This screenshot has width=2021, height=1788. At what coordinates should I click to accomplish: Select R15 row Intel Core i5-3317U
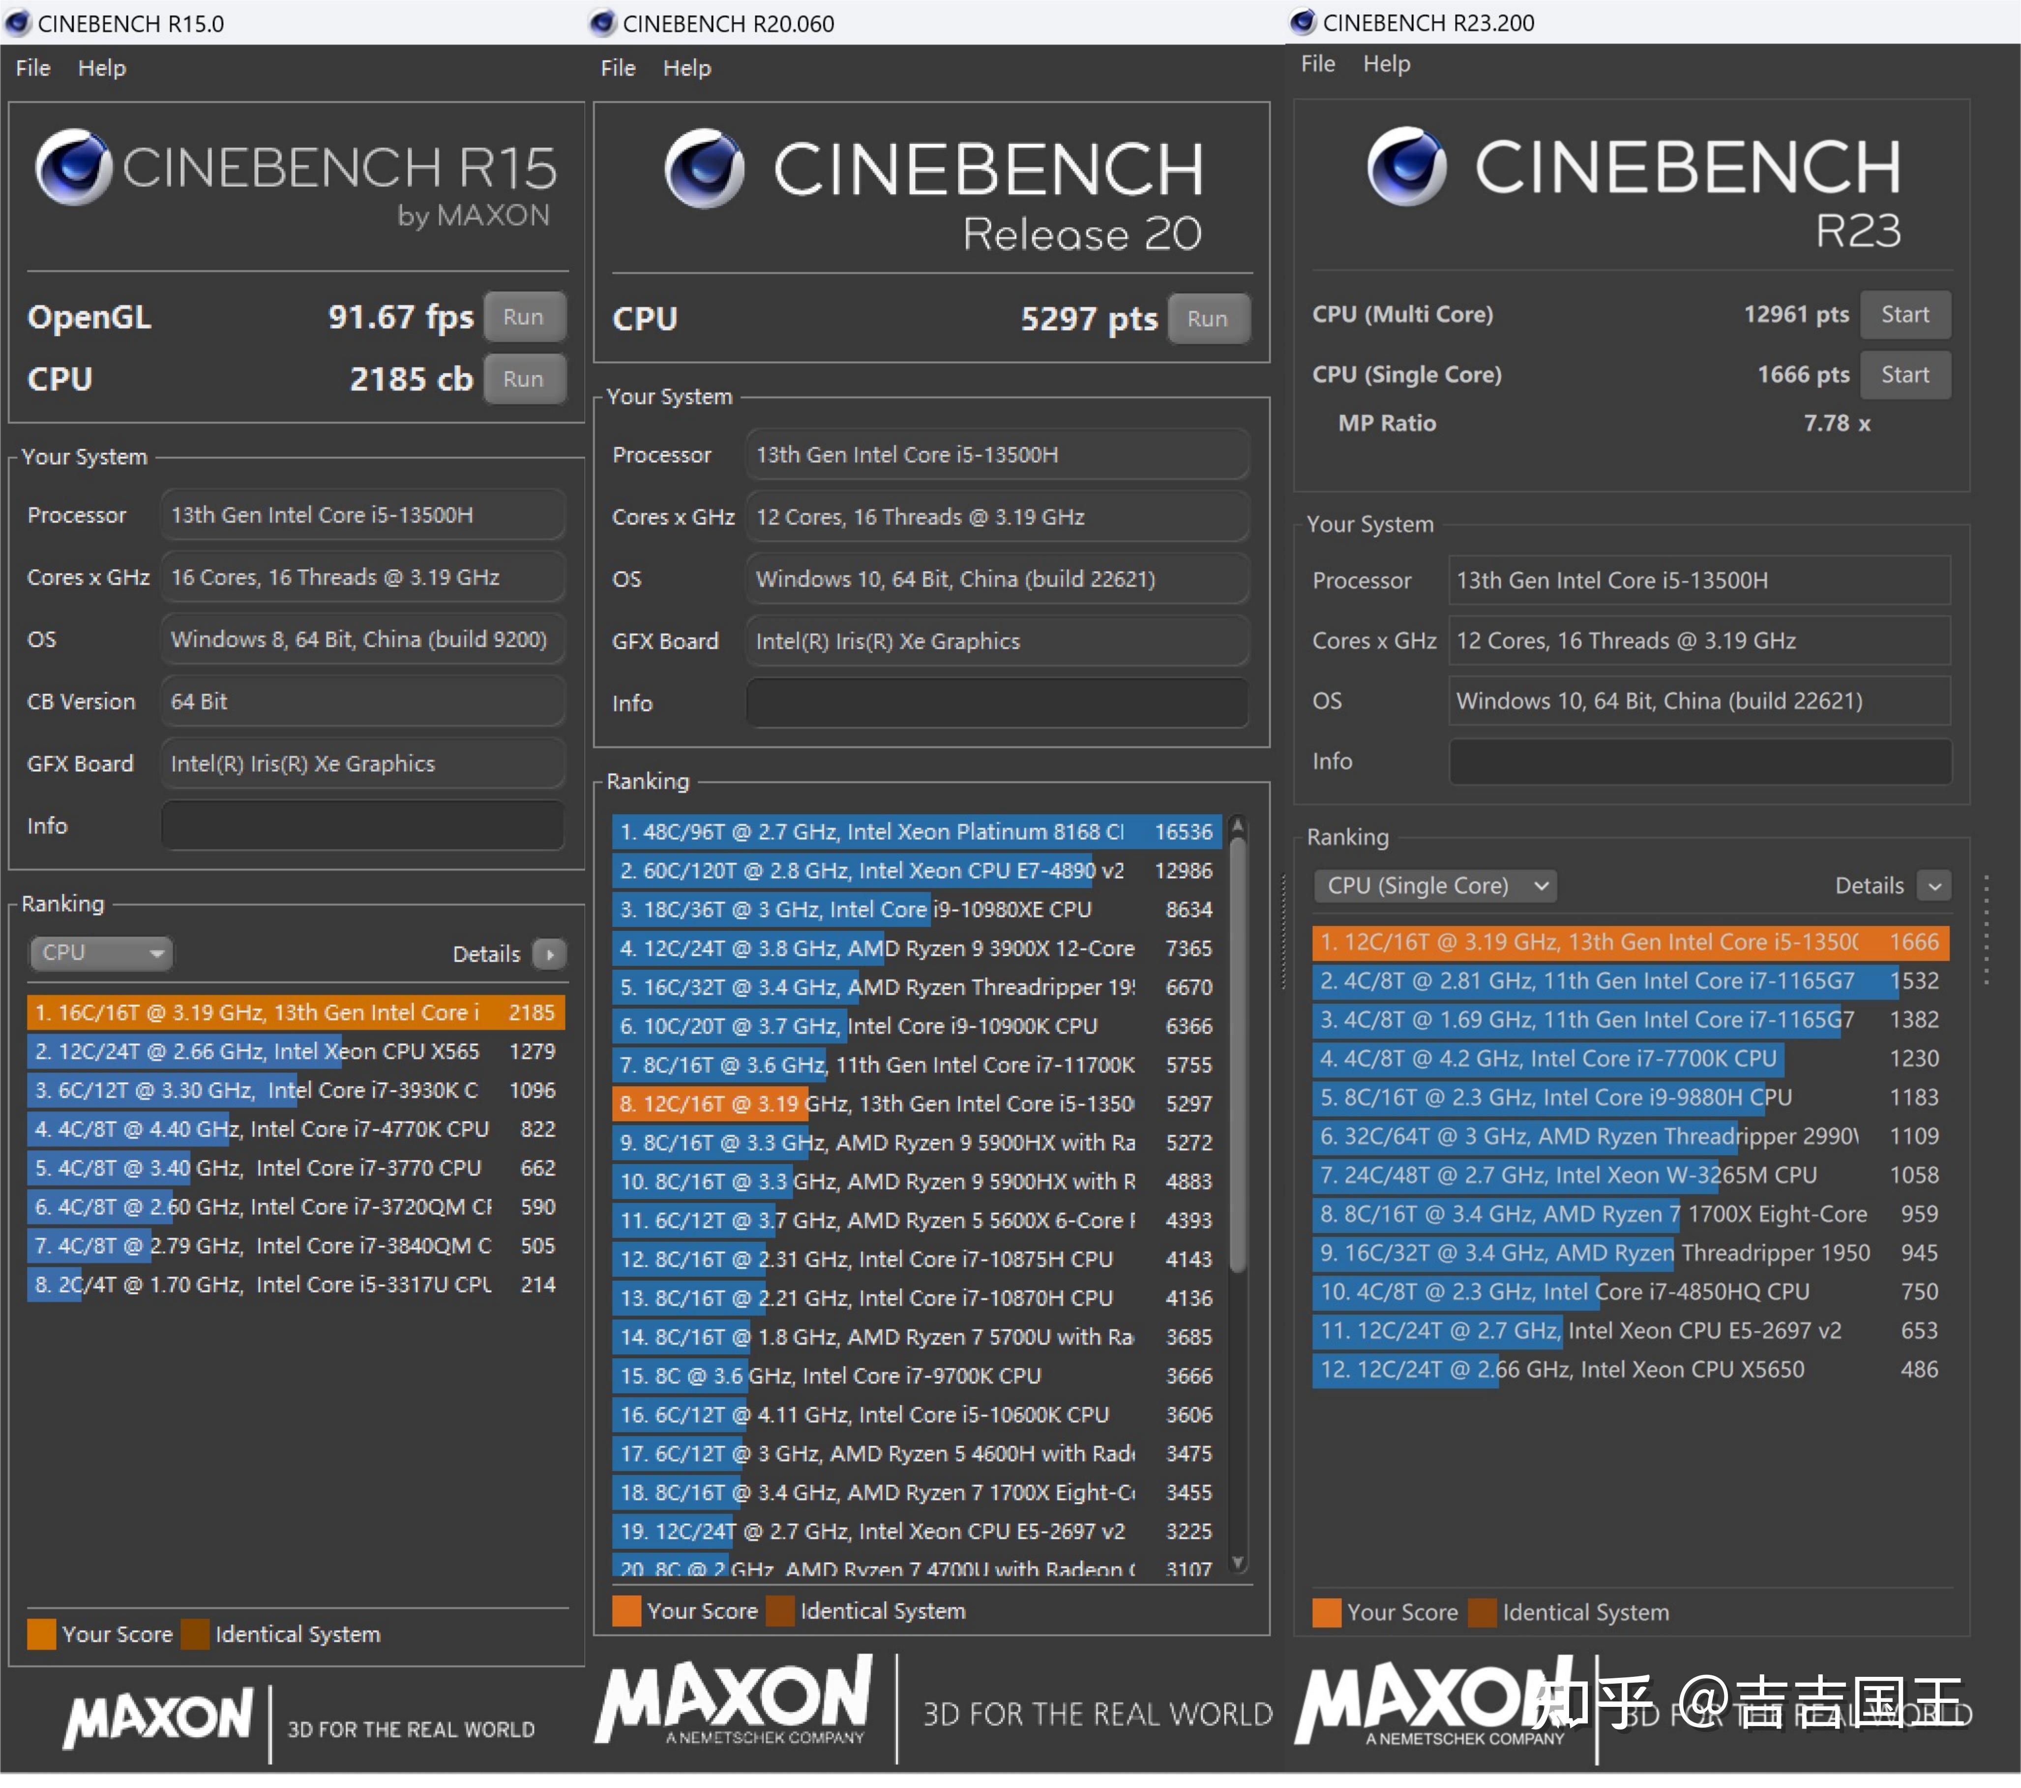[x=296, y=1285]
